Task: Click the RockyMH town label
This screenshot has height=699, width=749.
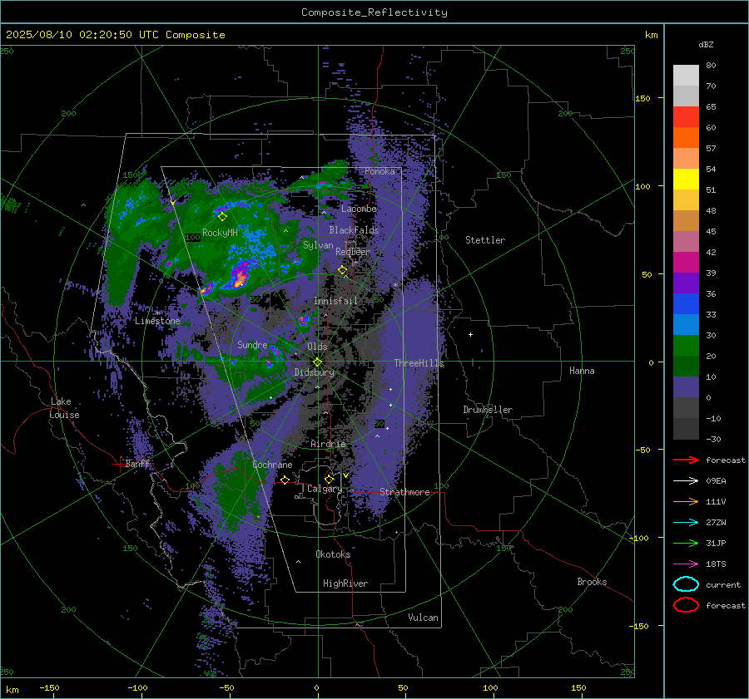Action: (x=220, y=233)
